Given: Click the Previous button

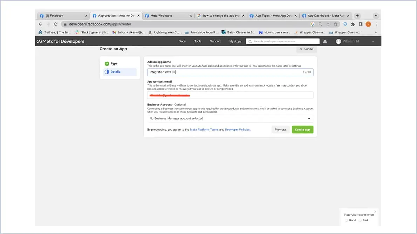Looking at the screenshot, I should pos(281,130).
